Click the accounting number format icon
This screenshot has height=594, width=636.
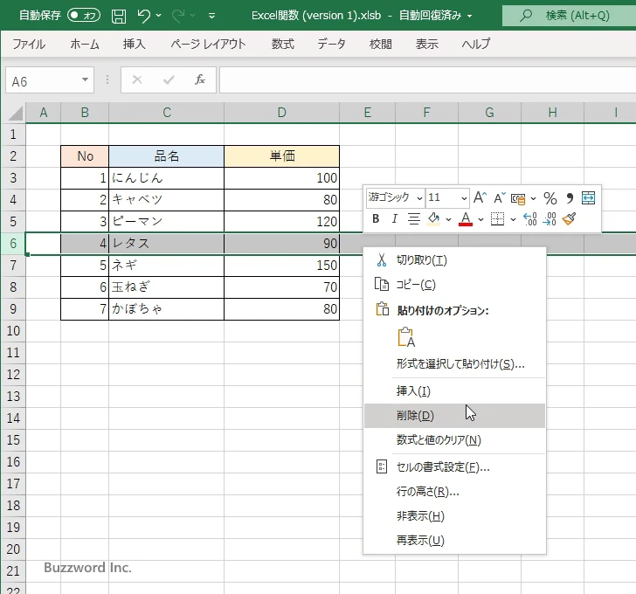(518, 198)
